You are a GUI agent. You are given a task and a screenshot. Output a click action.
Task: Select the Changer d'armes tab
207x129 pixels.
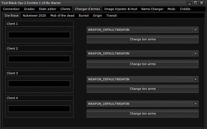pos(87,9)
